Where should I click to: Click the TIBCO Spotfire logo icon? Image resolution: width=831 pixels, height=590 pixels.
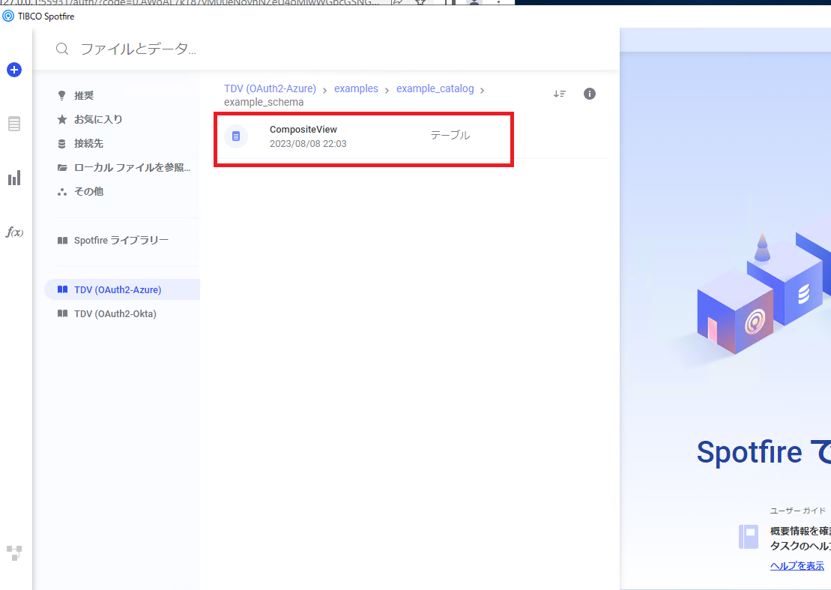(x=8, y=16)
